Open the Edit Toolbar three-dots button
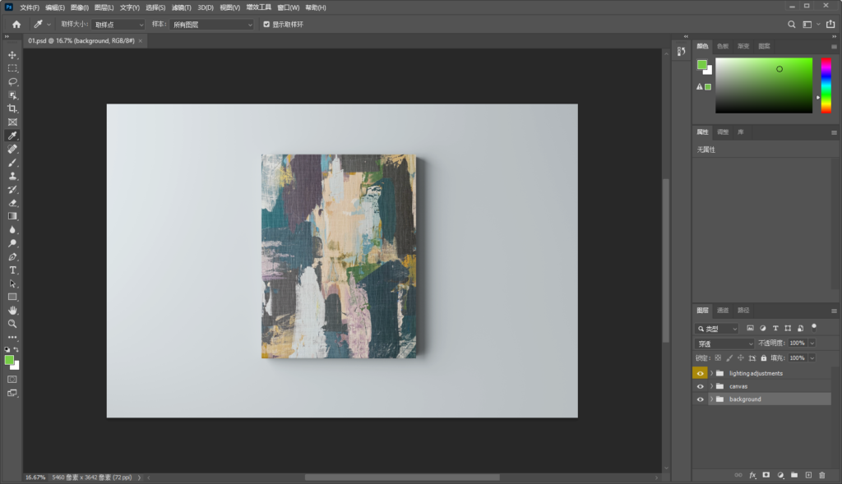842x484 pixels. [x=12, y=338]
